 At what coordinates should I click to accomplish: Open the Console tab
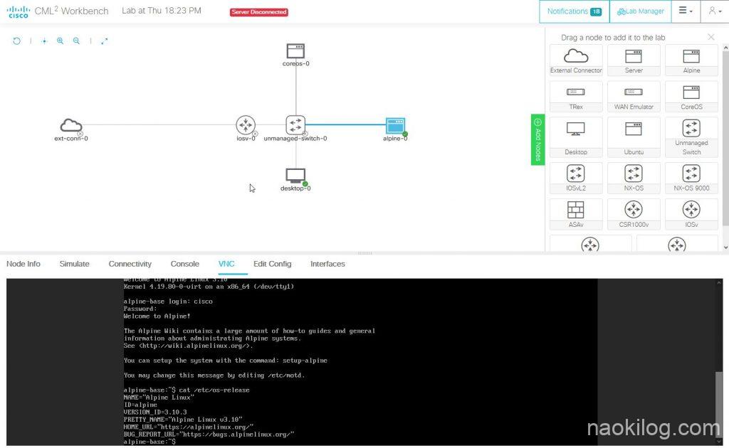pyautogui.click(x=185, y=264)
